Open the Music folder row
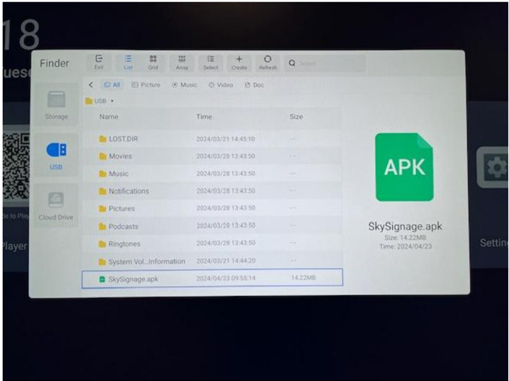Screen dimensions: 509x381 (212, 174)
